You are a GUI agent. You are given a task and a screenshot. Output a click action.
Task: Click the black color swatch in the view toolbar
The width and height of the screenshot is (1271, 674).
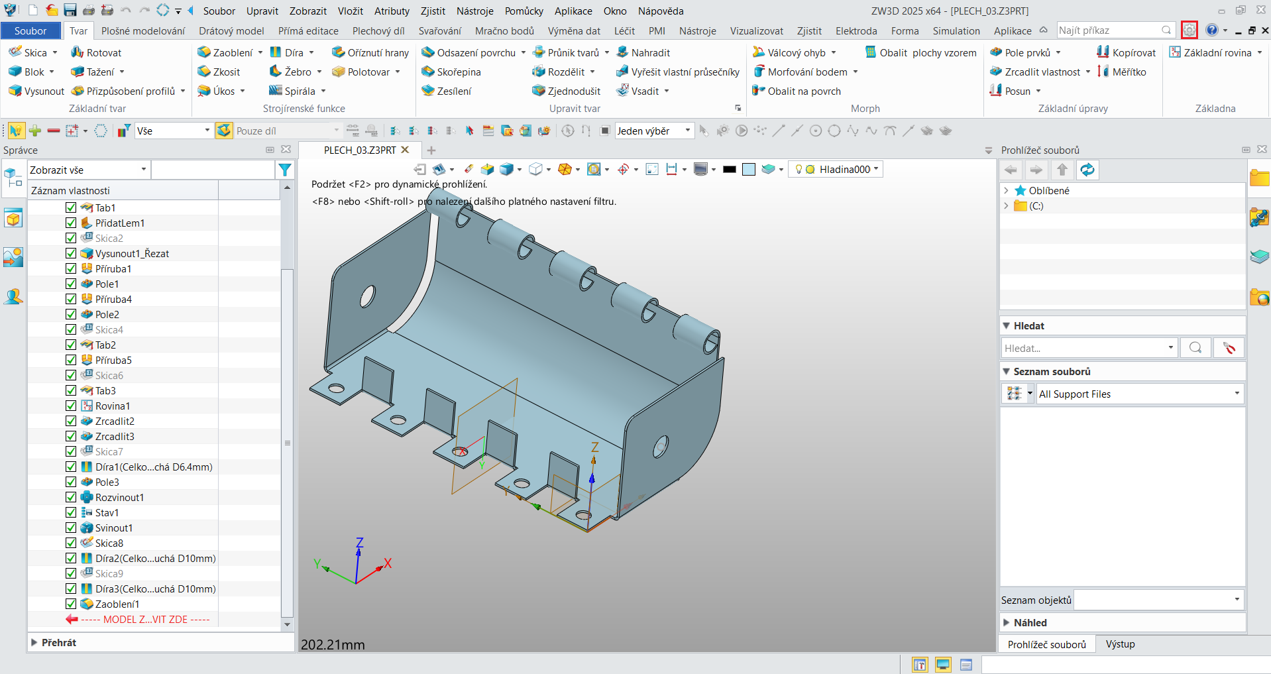pyautogui.click(x=730, y=170)
